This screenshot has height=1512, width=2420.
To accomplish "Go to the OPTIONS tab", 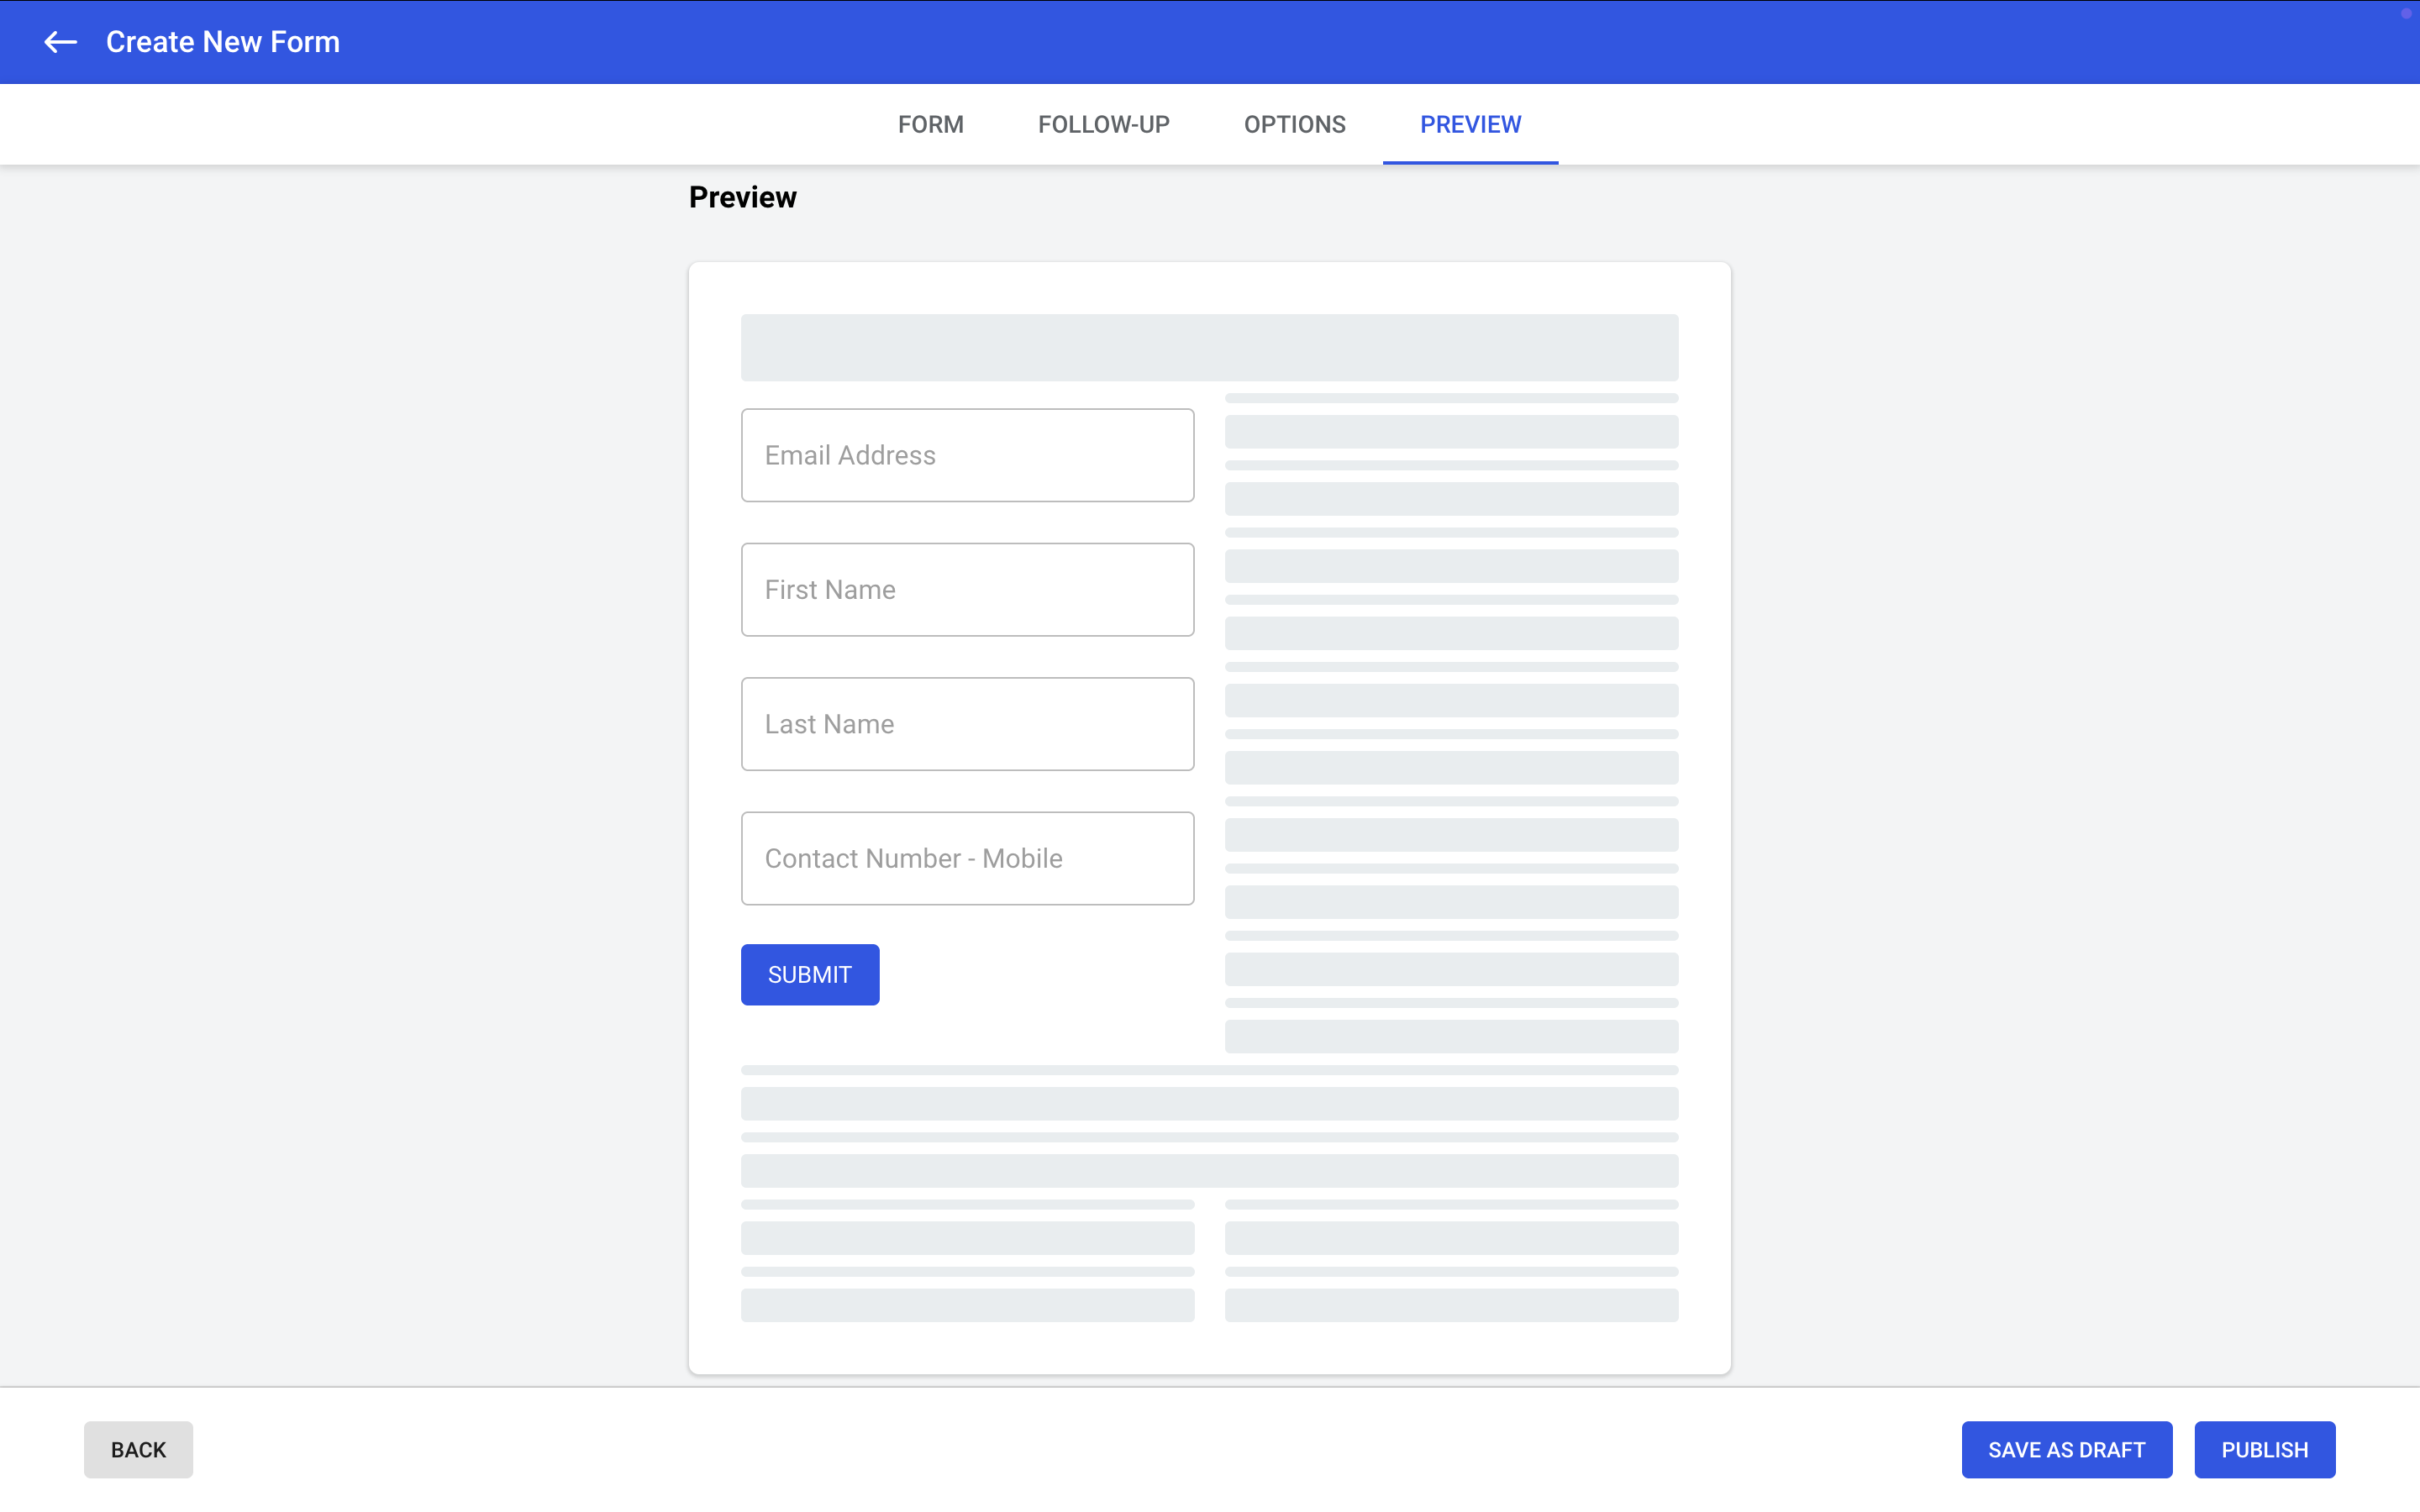I will [x=1294, y=125].
